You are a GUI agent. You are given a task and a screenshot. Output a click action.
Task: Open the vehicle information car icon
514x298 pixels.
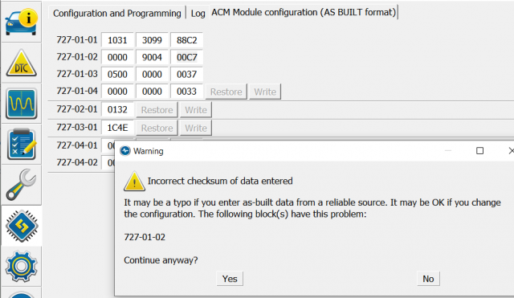pyautogui.click(x=21, y=22)
